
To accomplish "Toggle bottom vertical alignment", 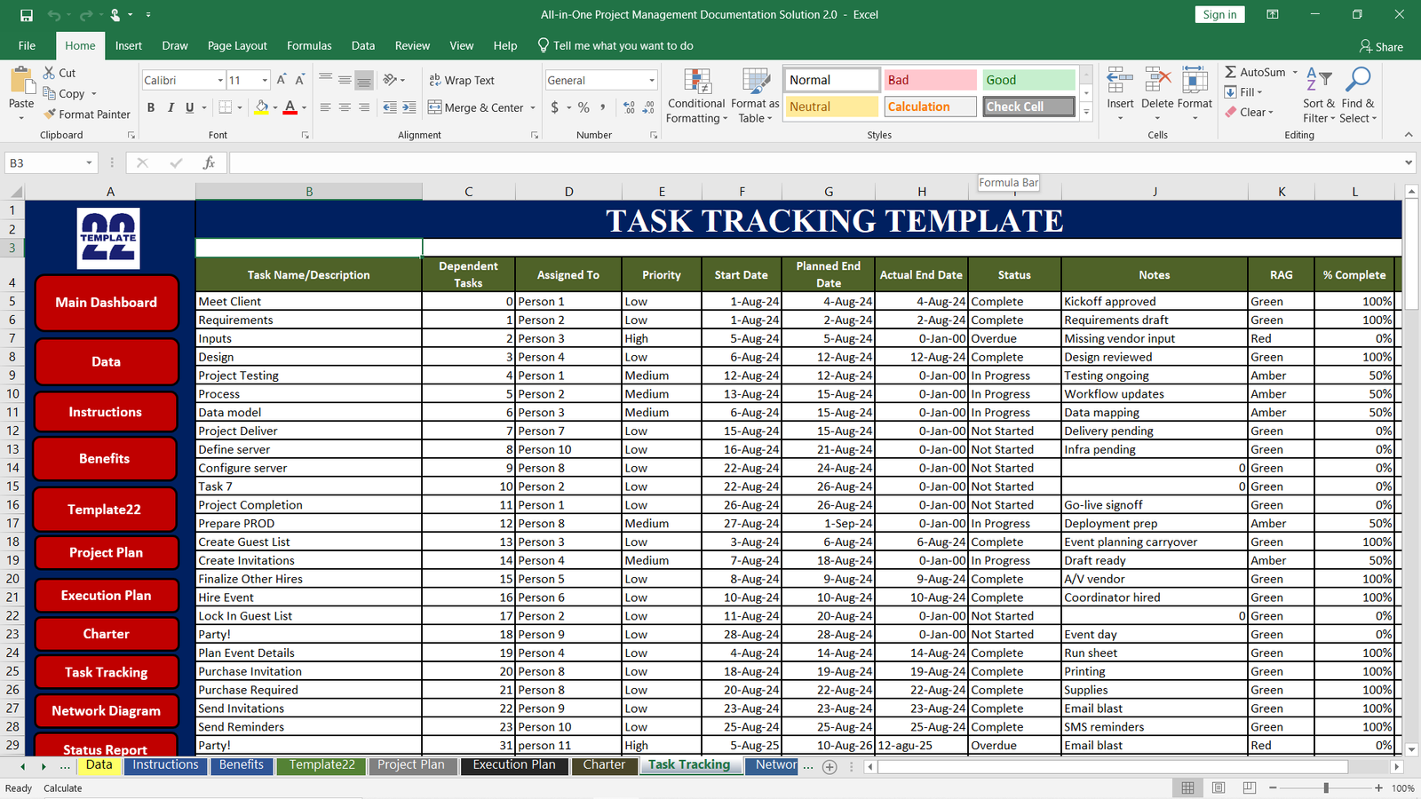I will (364, 80).
